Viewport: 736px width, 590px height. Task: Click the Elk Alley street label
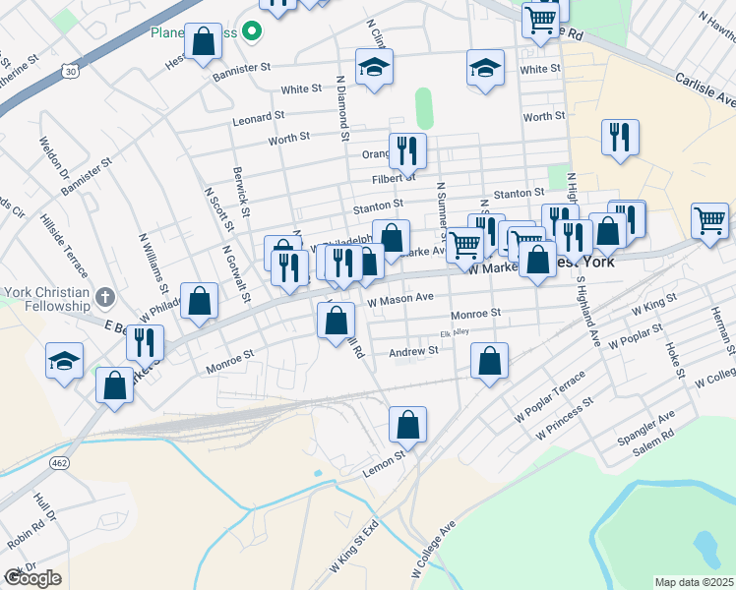tap(455, 333)
